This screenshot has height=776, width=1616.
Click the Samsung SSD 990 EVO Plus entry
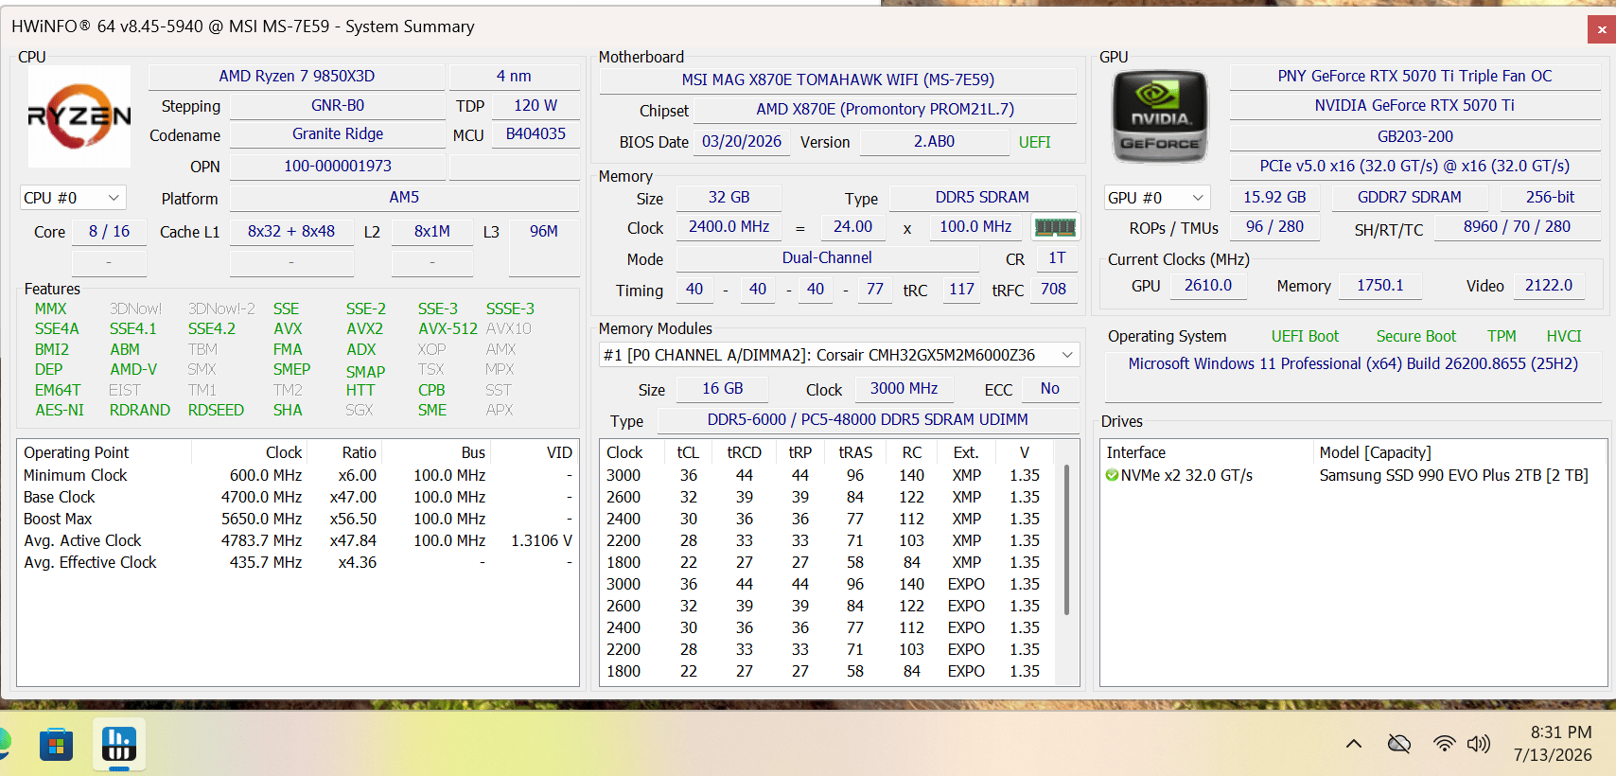[1453, 476]
